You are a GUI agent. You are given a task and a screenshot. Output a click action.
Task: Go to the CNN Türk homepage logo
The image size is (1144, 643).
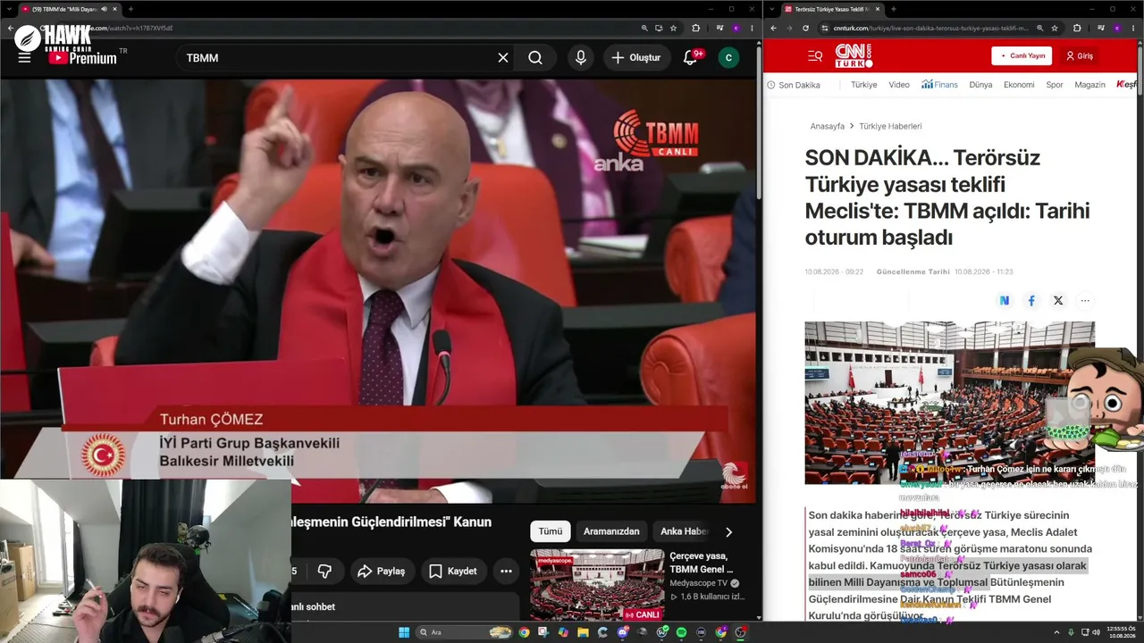pos(854,56)
